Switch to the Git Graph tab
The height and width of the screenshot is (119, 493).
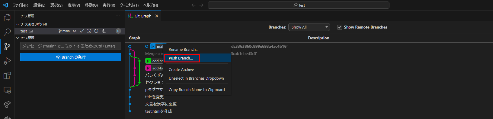coord(143,16)
